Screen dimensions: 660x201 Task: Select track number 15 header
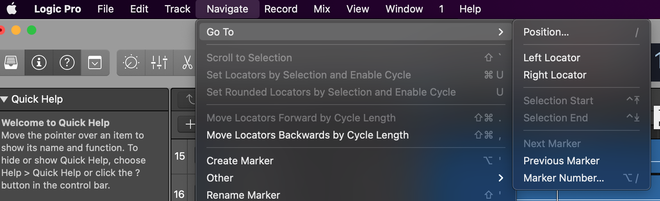tap(180, 156)
